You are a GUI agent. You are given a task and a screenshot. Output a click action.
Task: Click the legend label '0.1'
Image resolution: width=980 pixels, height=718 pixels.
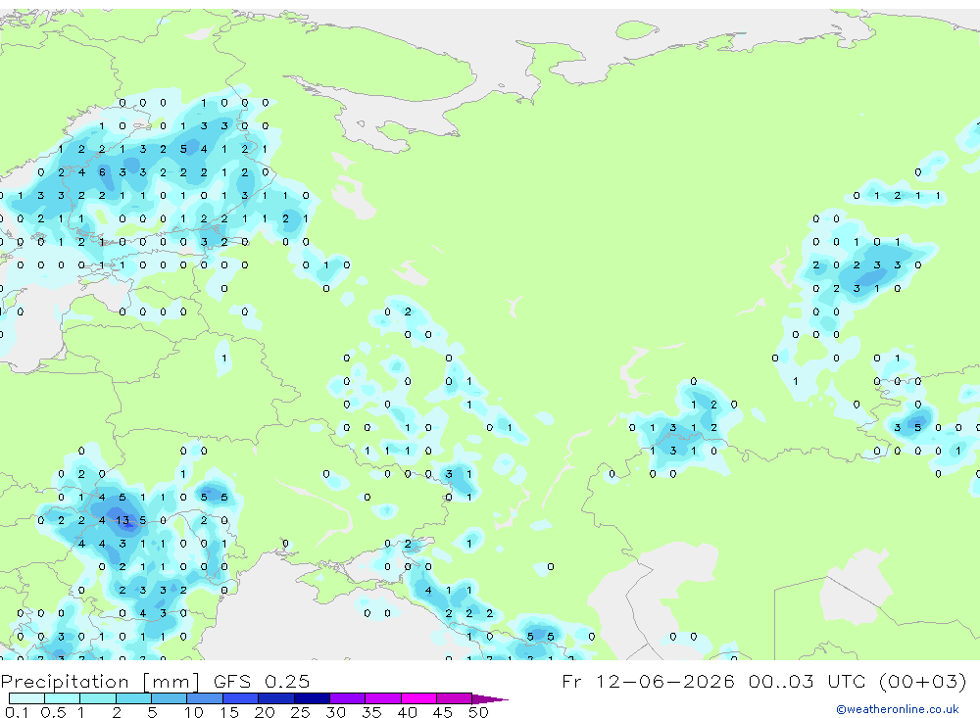pos(17,712)
